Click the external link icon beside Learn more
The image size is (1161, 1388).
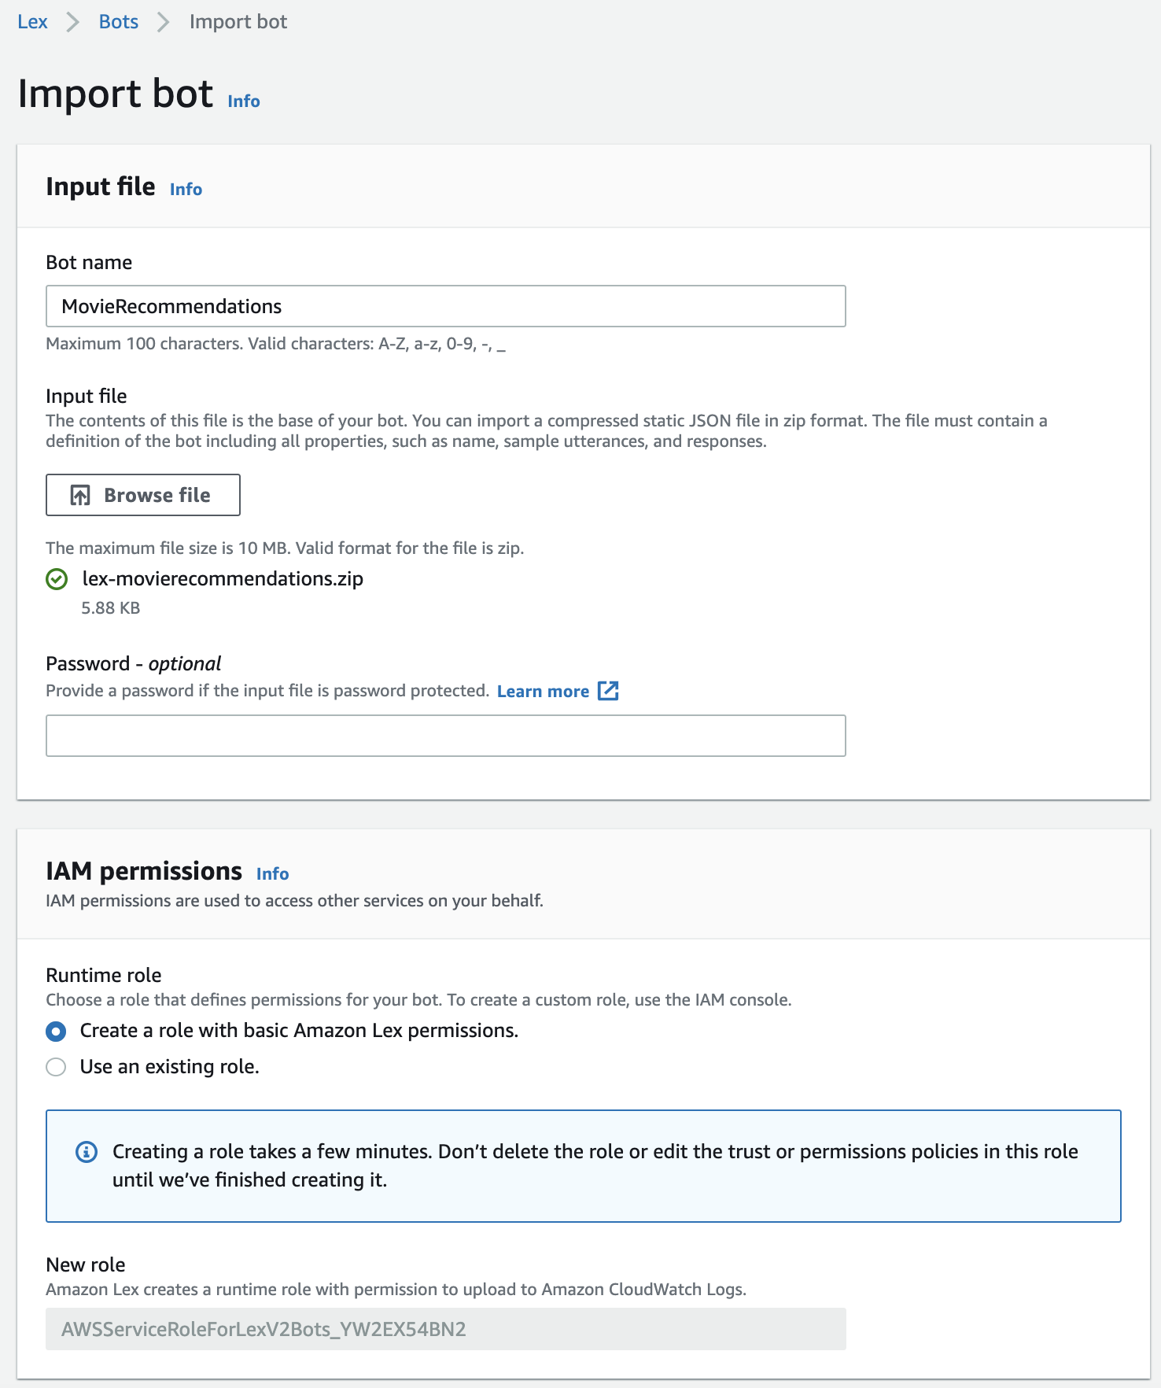608,691
